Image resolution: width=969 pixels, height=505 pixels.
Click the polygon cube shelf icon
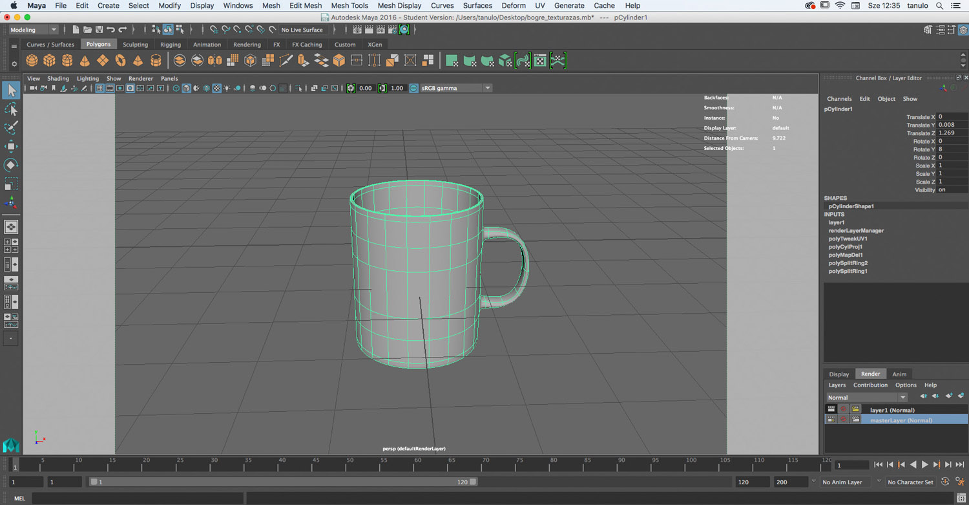coord(49,61)
